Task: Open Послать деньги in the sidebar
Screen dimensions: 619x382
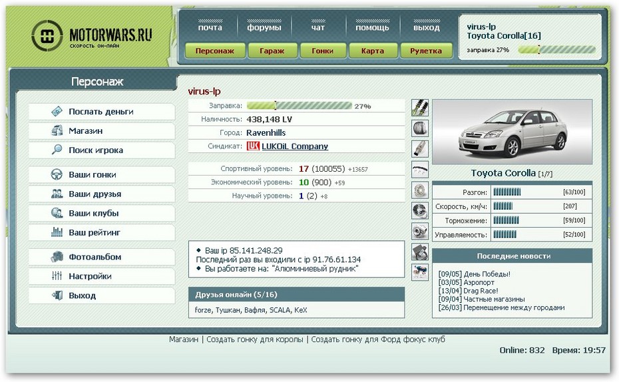Action: (x=101, y=112)
